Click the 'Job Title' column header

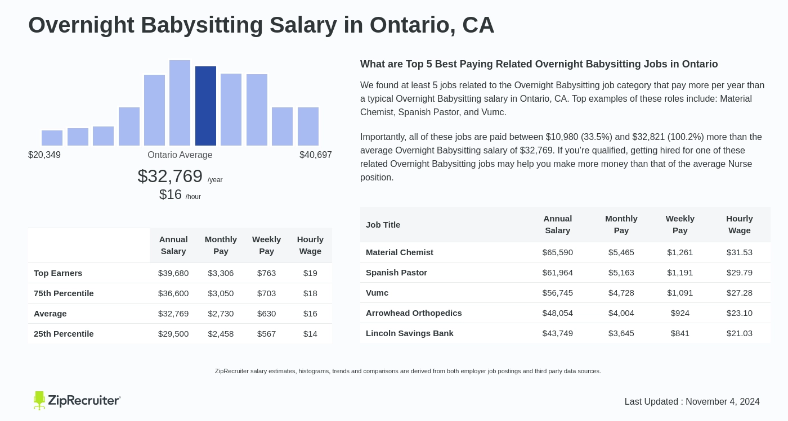pos(383,224)
